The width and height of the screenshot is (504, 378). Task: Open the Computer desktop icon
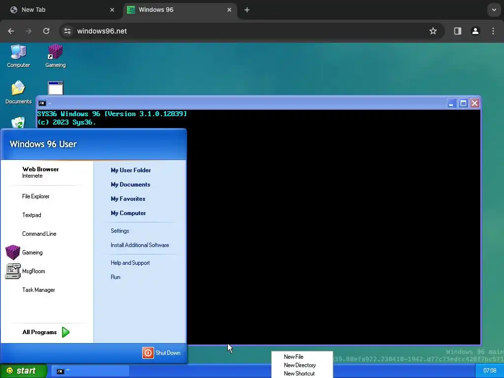click(x=18, y=56)
